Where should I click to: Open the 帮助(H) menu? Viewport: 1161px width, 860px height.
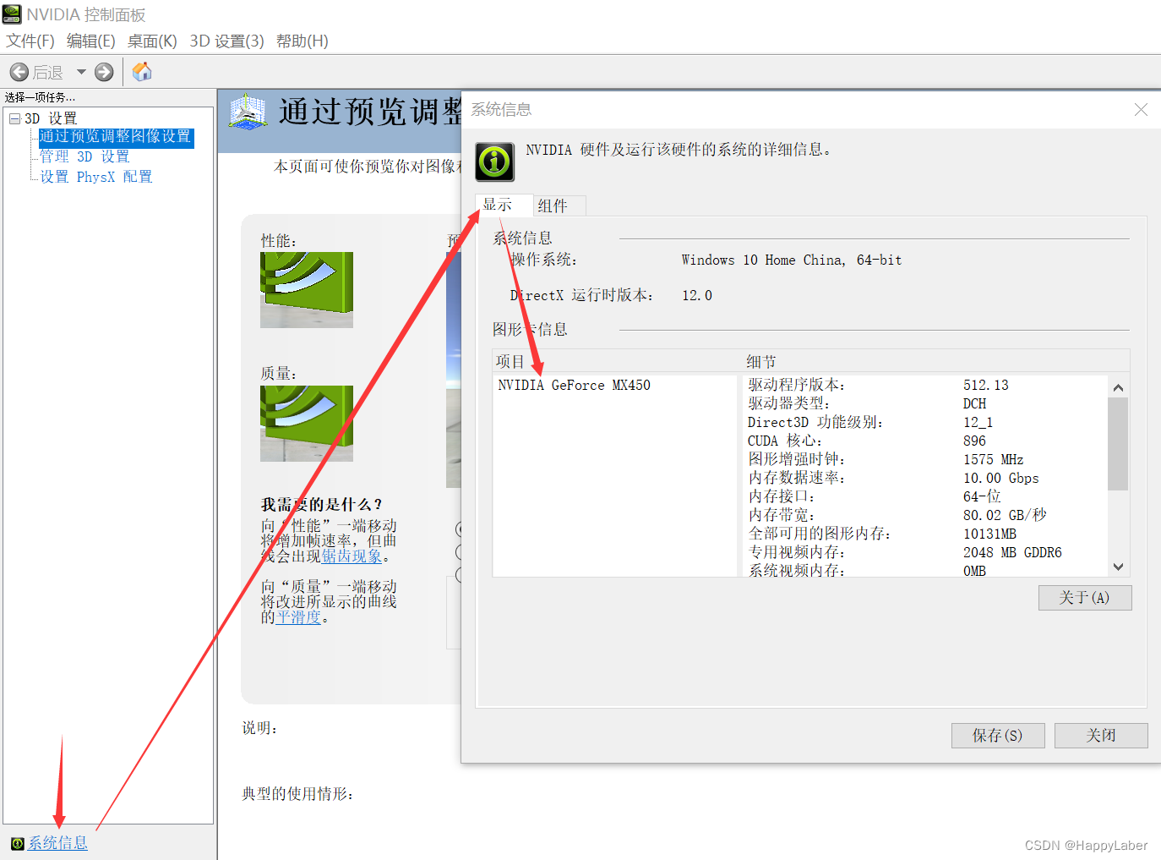(303, 41)
